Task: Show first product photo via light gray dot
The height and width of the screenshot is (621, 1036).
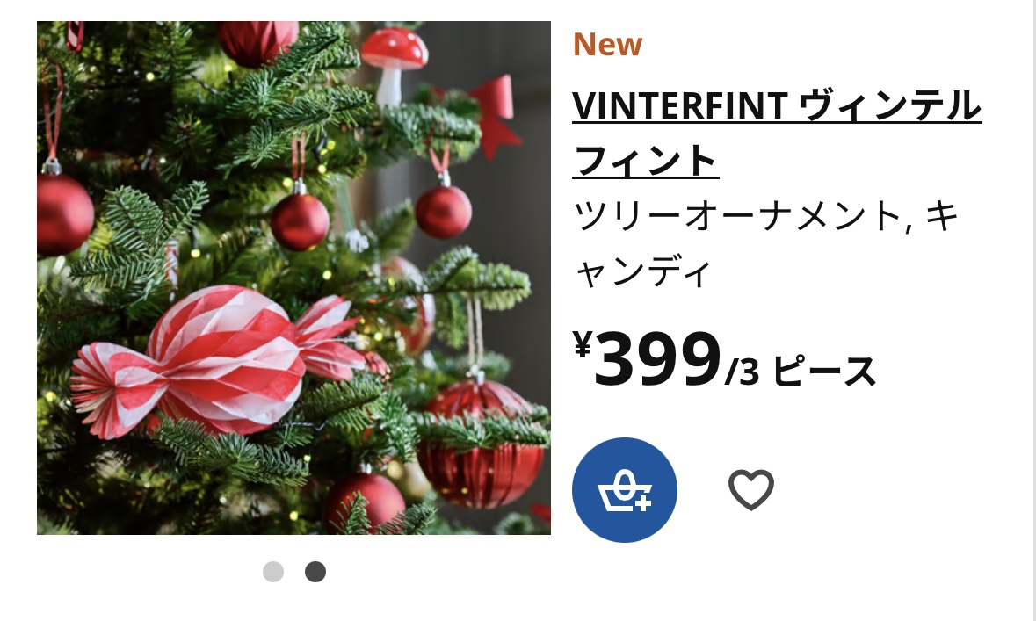Action: [x=273, y=572]
